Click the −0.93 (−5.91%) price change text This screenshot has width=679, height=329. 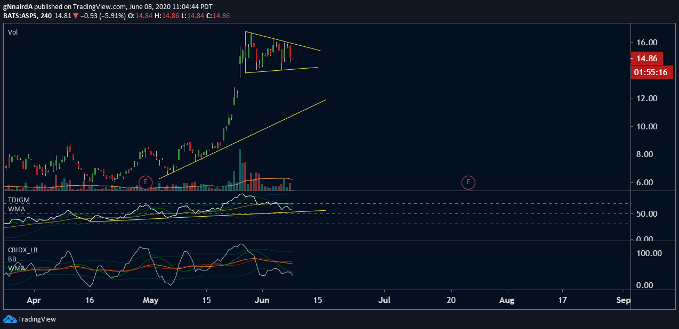[x=103, y=16]
